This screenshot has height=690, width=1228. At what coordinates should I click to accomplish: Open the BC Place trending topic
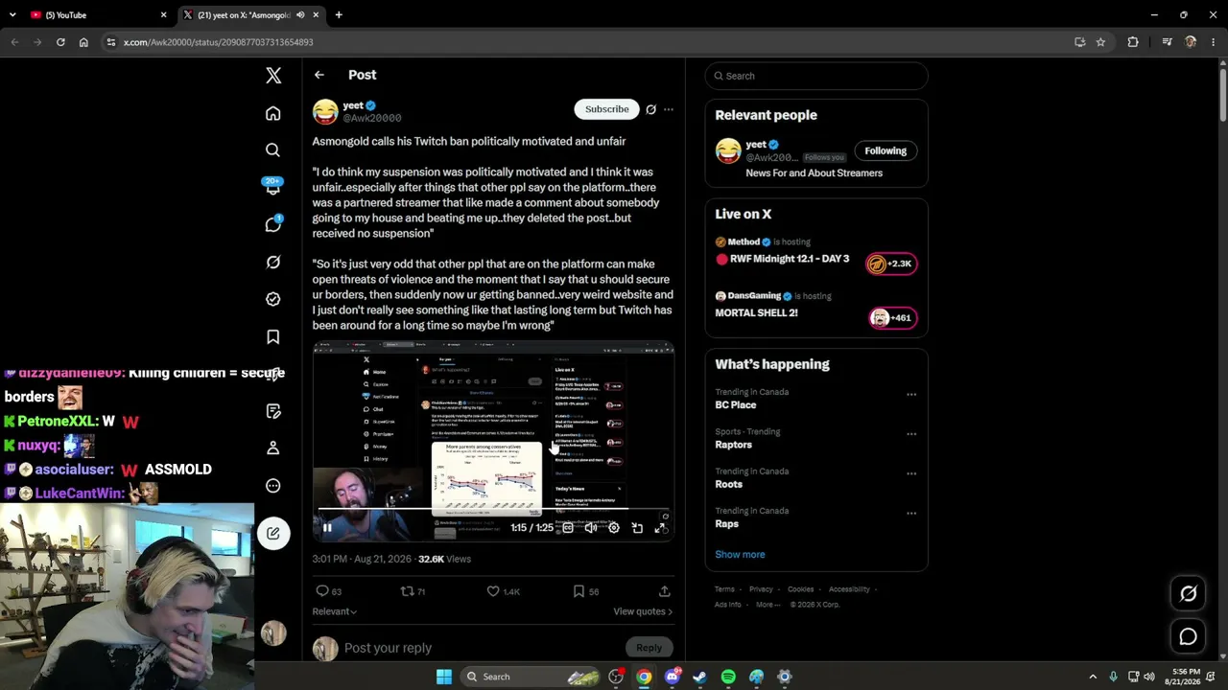[x=736, y=405]
